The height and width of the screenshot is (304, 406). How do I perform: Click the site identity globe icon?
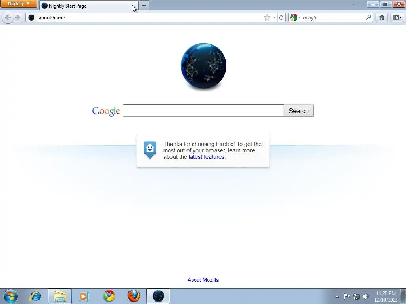click(31, 17)
